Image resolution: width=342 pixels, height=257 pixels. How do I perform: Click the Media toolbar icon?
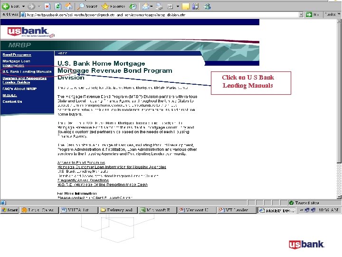coord(133,6)
